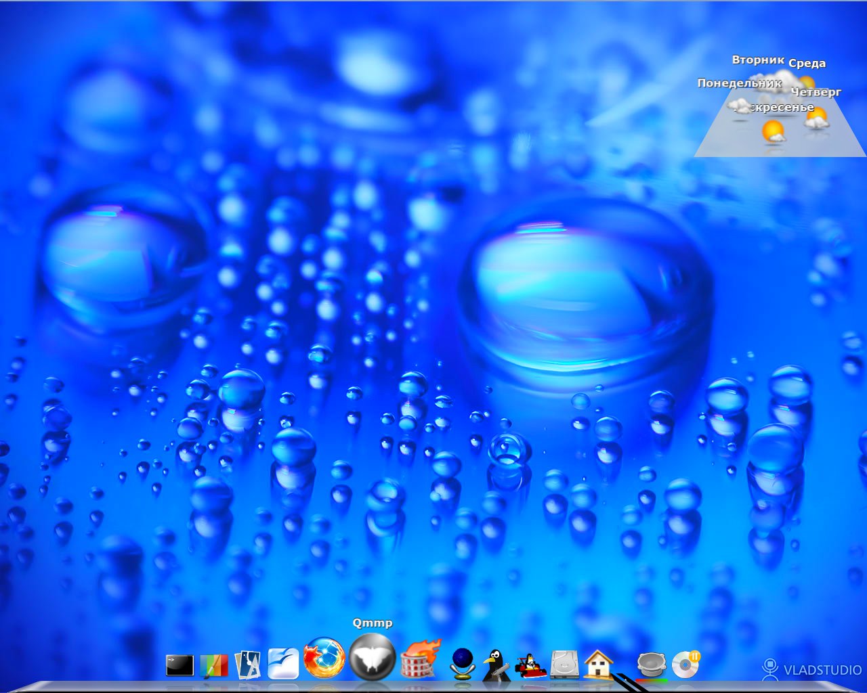Screen dimensions: 867x693
Task: Launch the paint app with color palette icon
Action: (x=215, y=666)
